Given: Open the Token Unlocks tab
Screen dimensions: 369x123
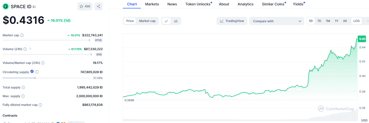Looking at the screenshot, I should 198,4.
